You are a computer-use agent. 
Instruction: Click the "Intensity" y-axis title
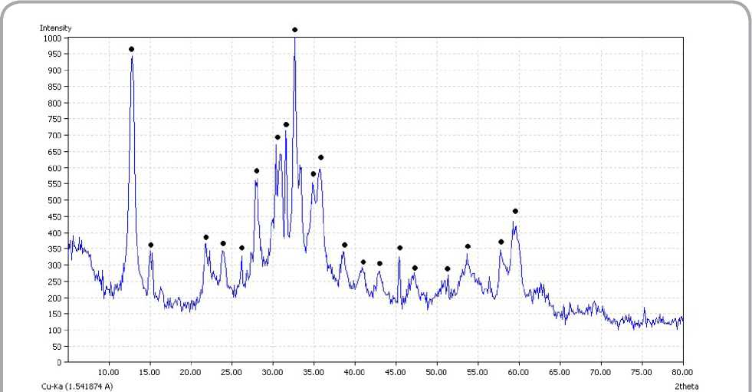pos(56,28)
